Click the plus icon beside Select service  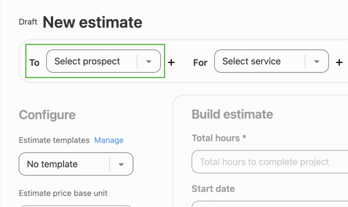point(339,62)
